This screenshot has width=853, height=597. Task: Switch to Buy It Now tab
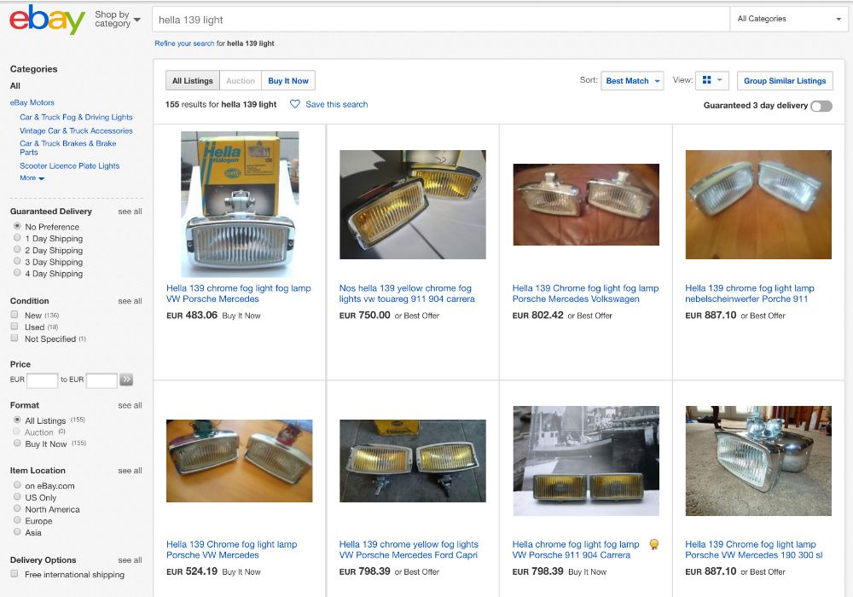(x=288, y=80)
